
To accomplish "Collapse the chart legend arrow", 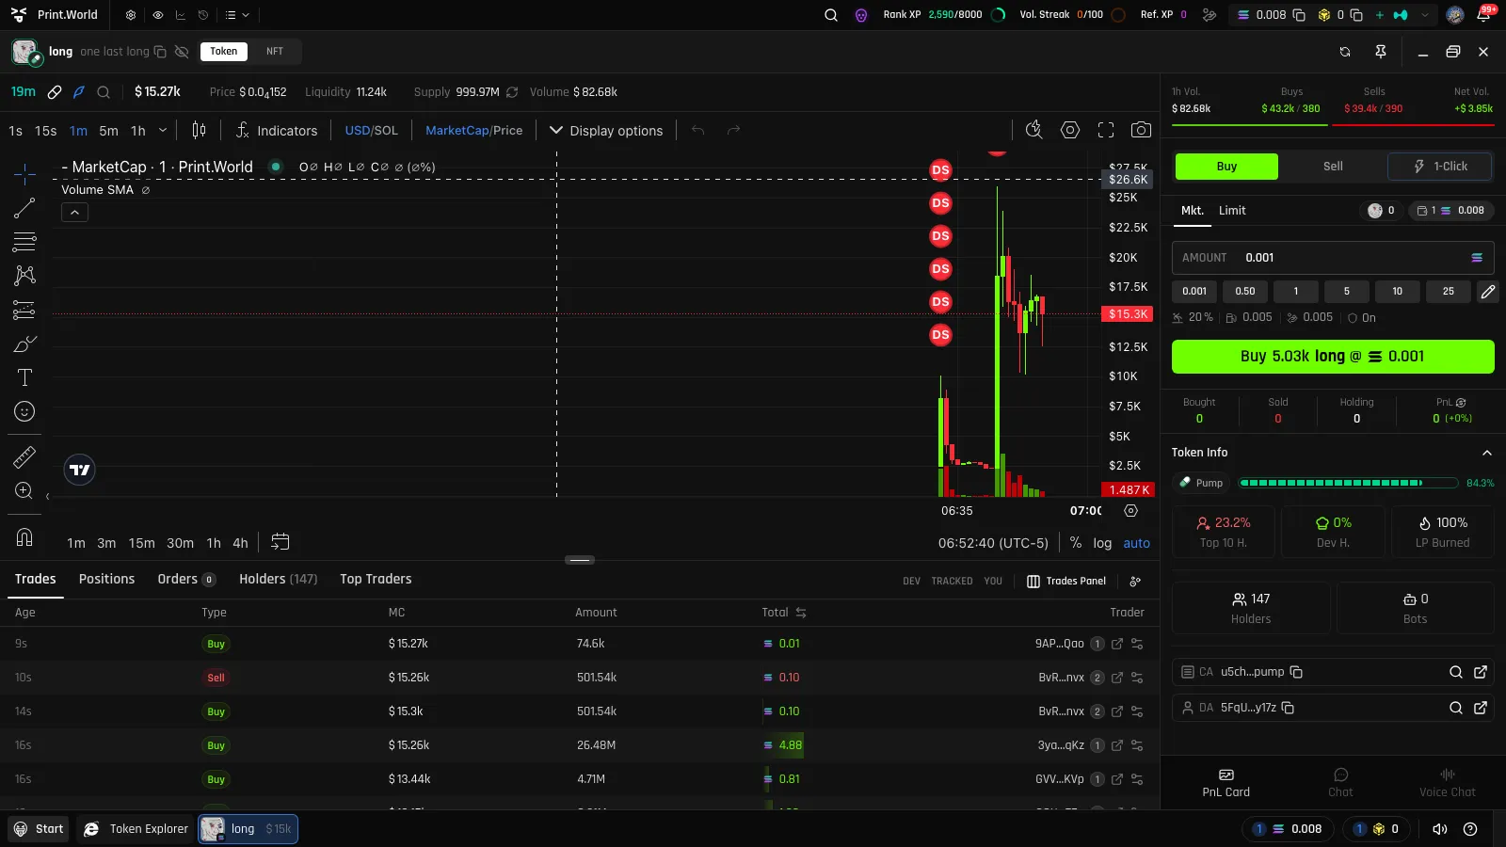I will [74, 213].
